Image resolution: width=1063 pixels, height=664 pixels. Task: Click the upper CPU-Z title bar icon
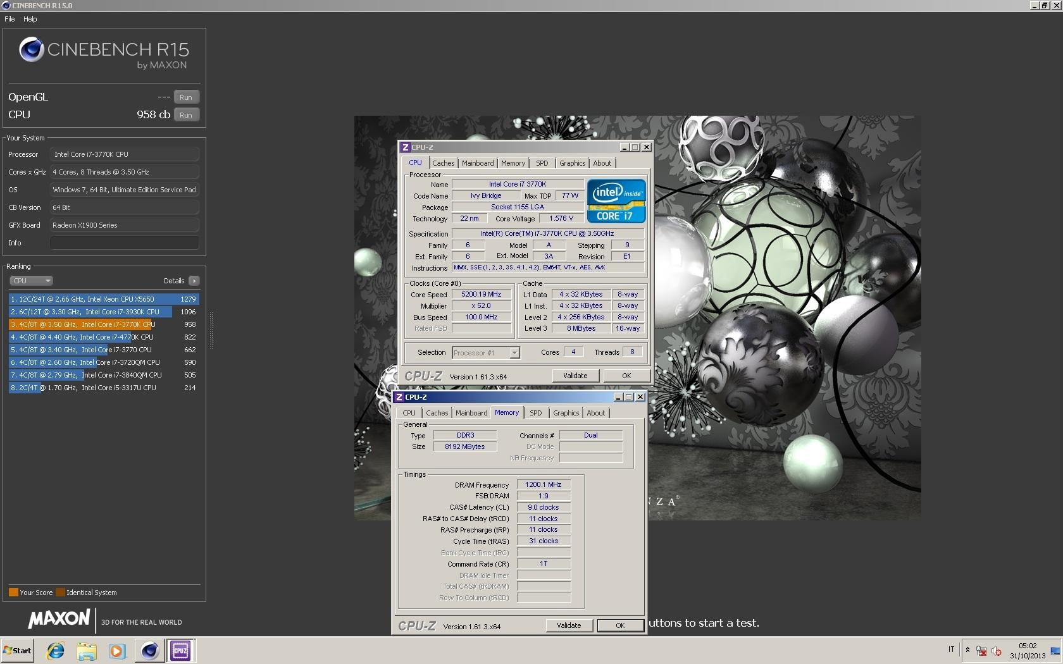tap(406, 147)
